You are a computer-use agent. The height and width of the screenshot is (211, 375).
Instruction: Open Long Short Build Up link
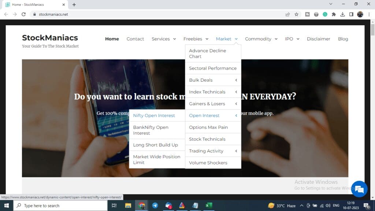(x=157, y=145)
